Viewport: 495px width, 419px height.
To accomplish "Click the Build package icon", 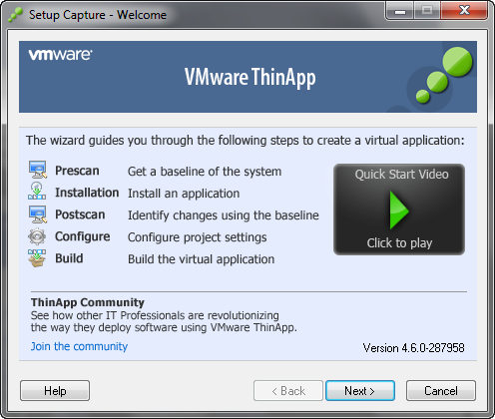I will (x=37, y=258).
